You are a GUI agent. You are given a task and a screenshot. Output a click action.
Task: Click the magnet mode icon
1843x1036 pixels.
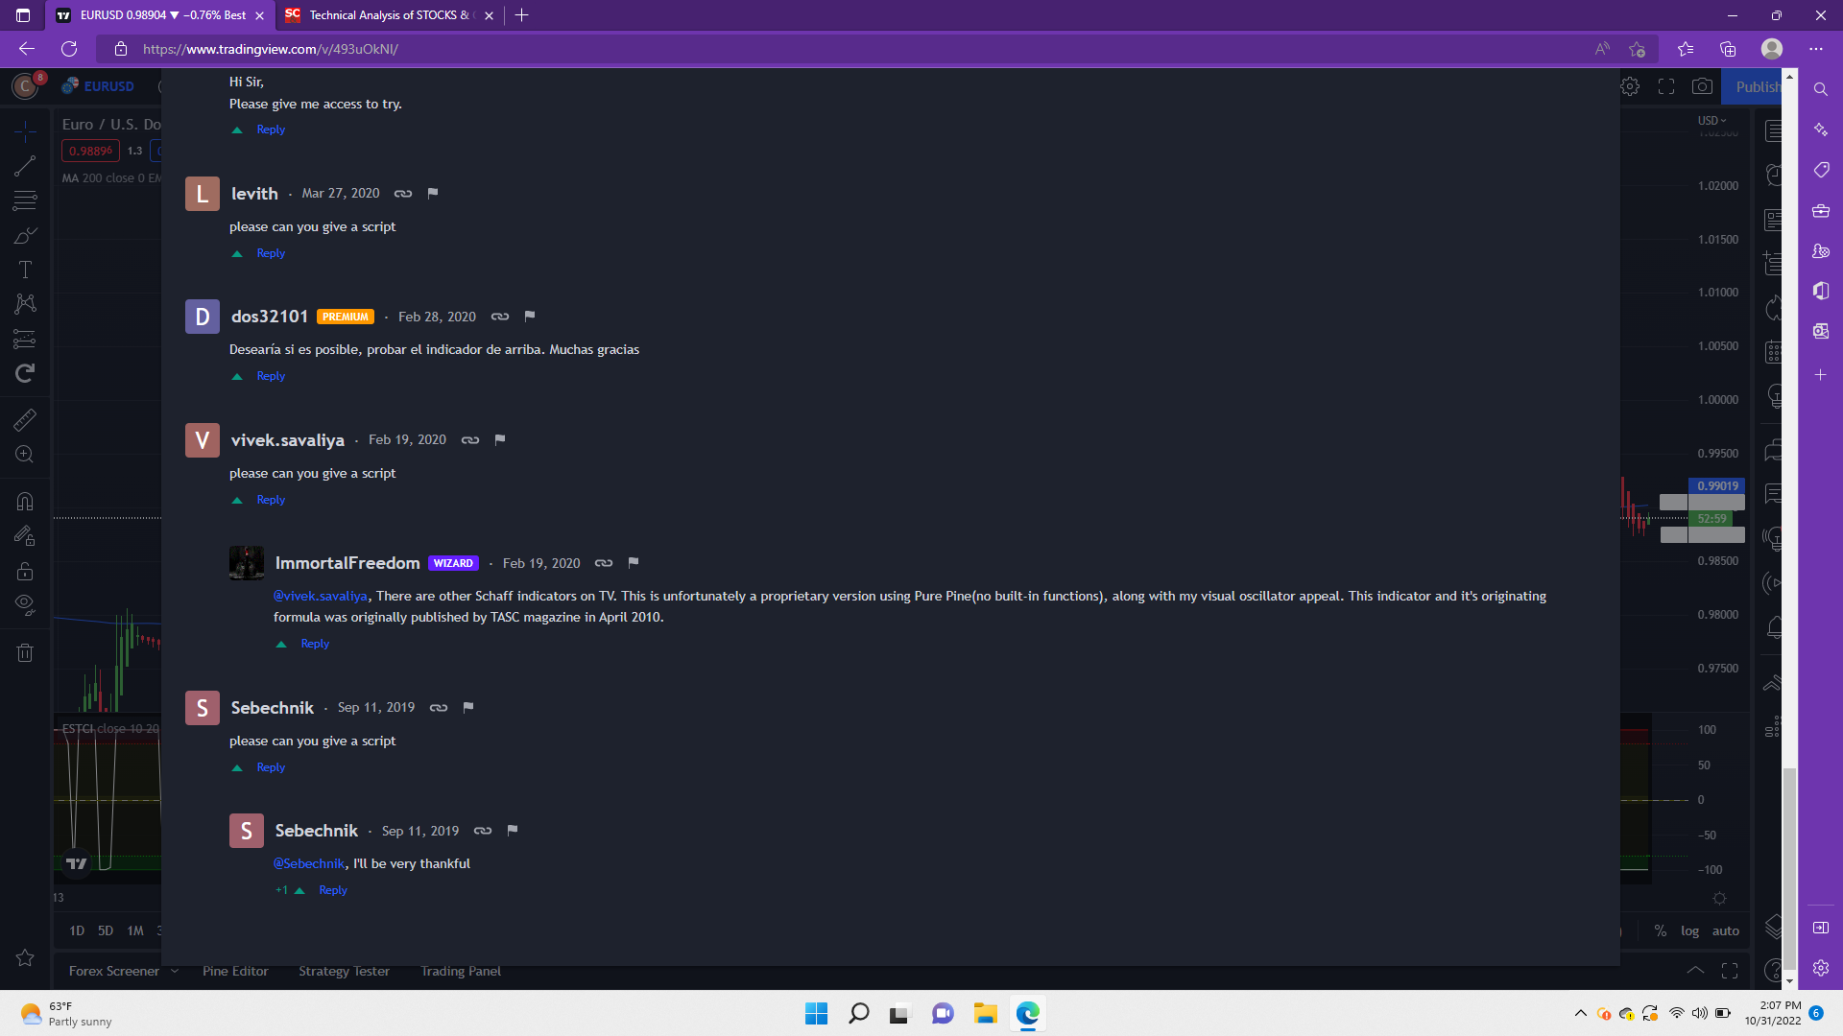(x=25, y=501)
